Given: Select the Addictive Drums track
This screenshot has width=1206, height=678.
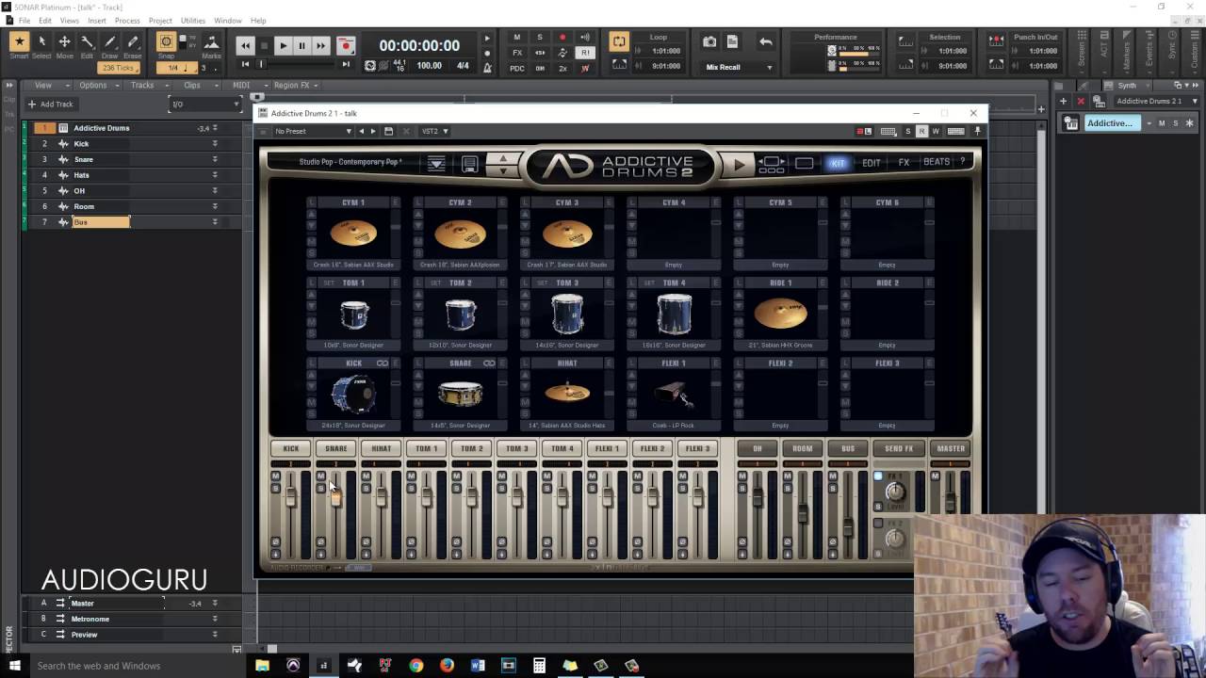Looking at the screenshot, I should point(102,128).
